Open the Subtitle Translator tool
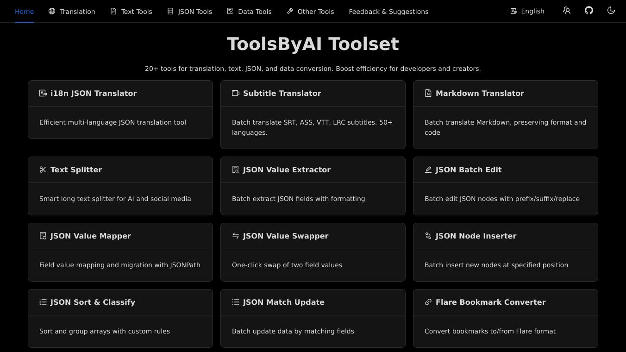This screenshot has width=626, height=352. tap(313, 114)
